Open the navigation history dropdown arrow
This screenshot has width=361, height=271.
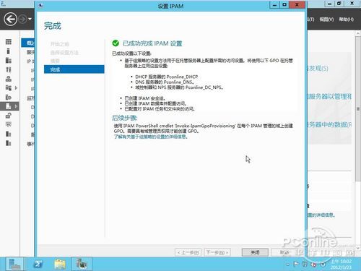[30, 19]
